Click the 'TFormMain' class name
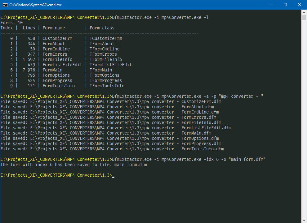 (x=101, y=70)
